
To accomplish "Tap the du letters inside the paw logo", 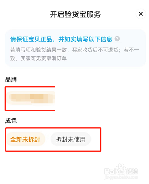I will pyautogui.click(x=121, y=172).
